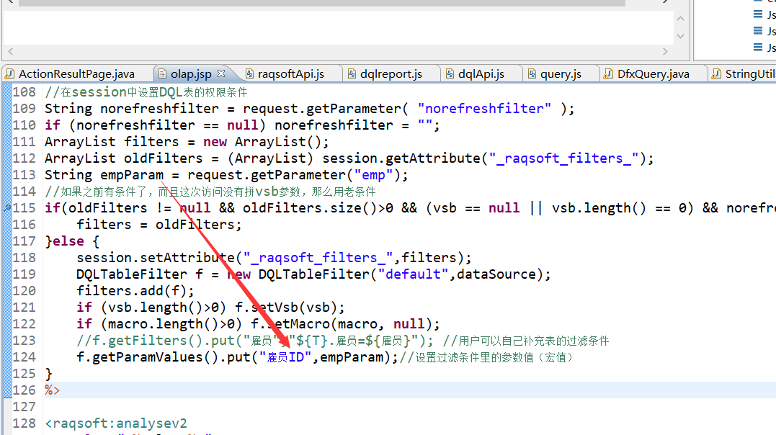Switch to the ActionResultPage.java tab

tap(76, 73)
